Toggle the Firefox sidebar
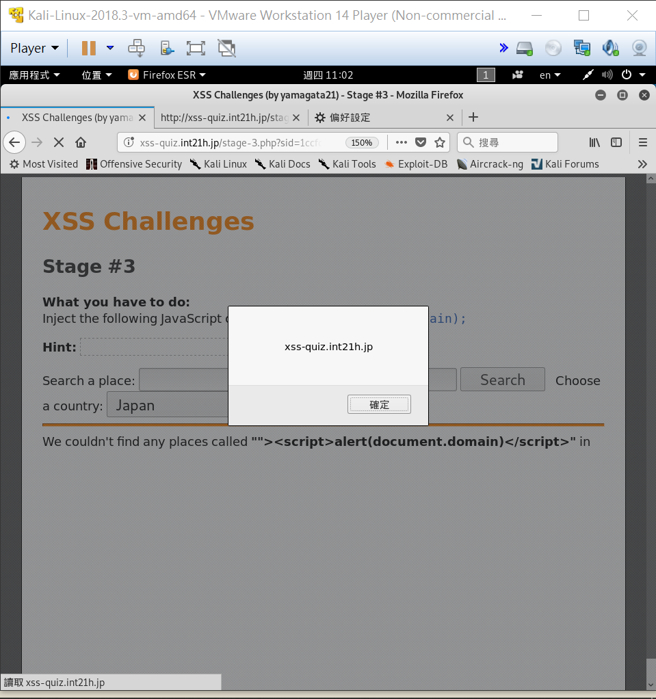Screen dimensions: 656x699 [616, 142]
